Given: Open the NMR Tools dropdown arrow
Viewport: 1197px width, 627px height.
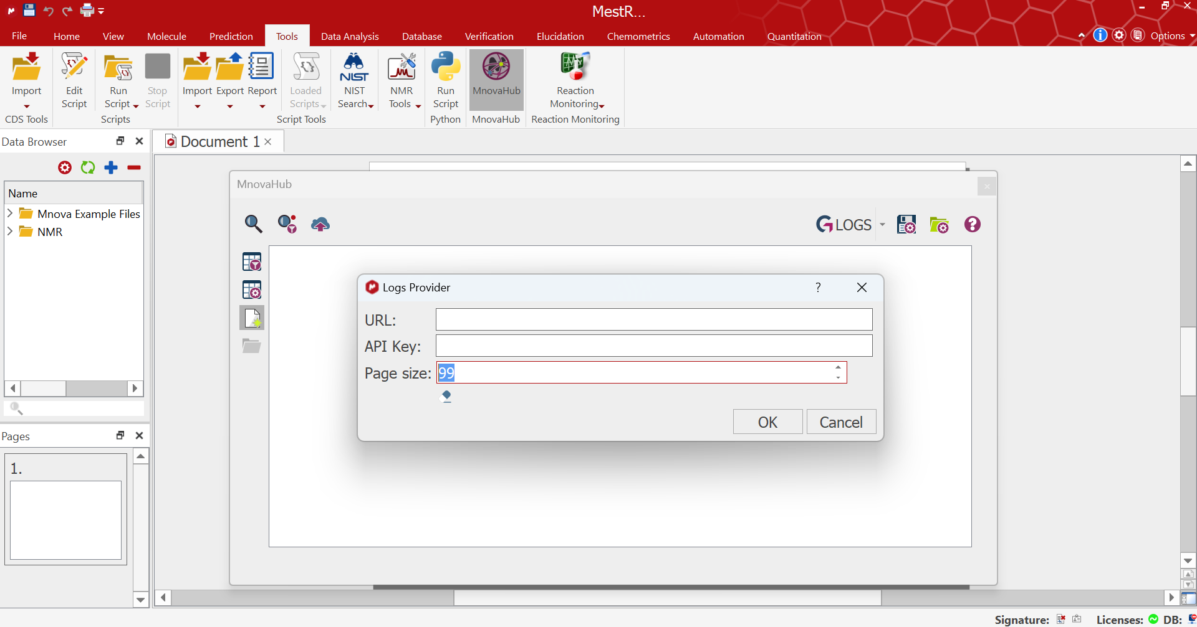Looking at the screenshot, I should (418, 106).
